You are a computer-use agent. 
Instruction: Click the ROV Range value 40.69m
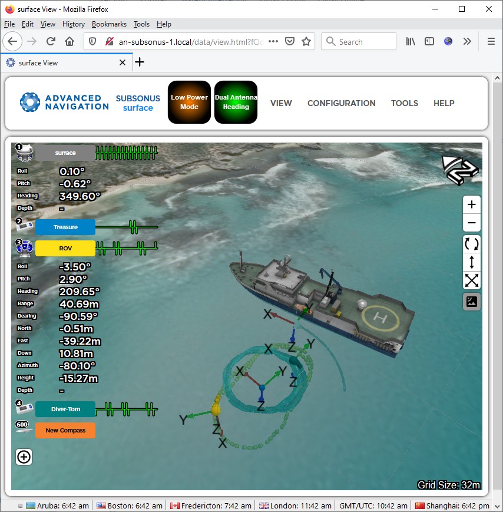pos(79,304)
